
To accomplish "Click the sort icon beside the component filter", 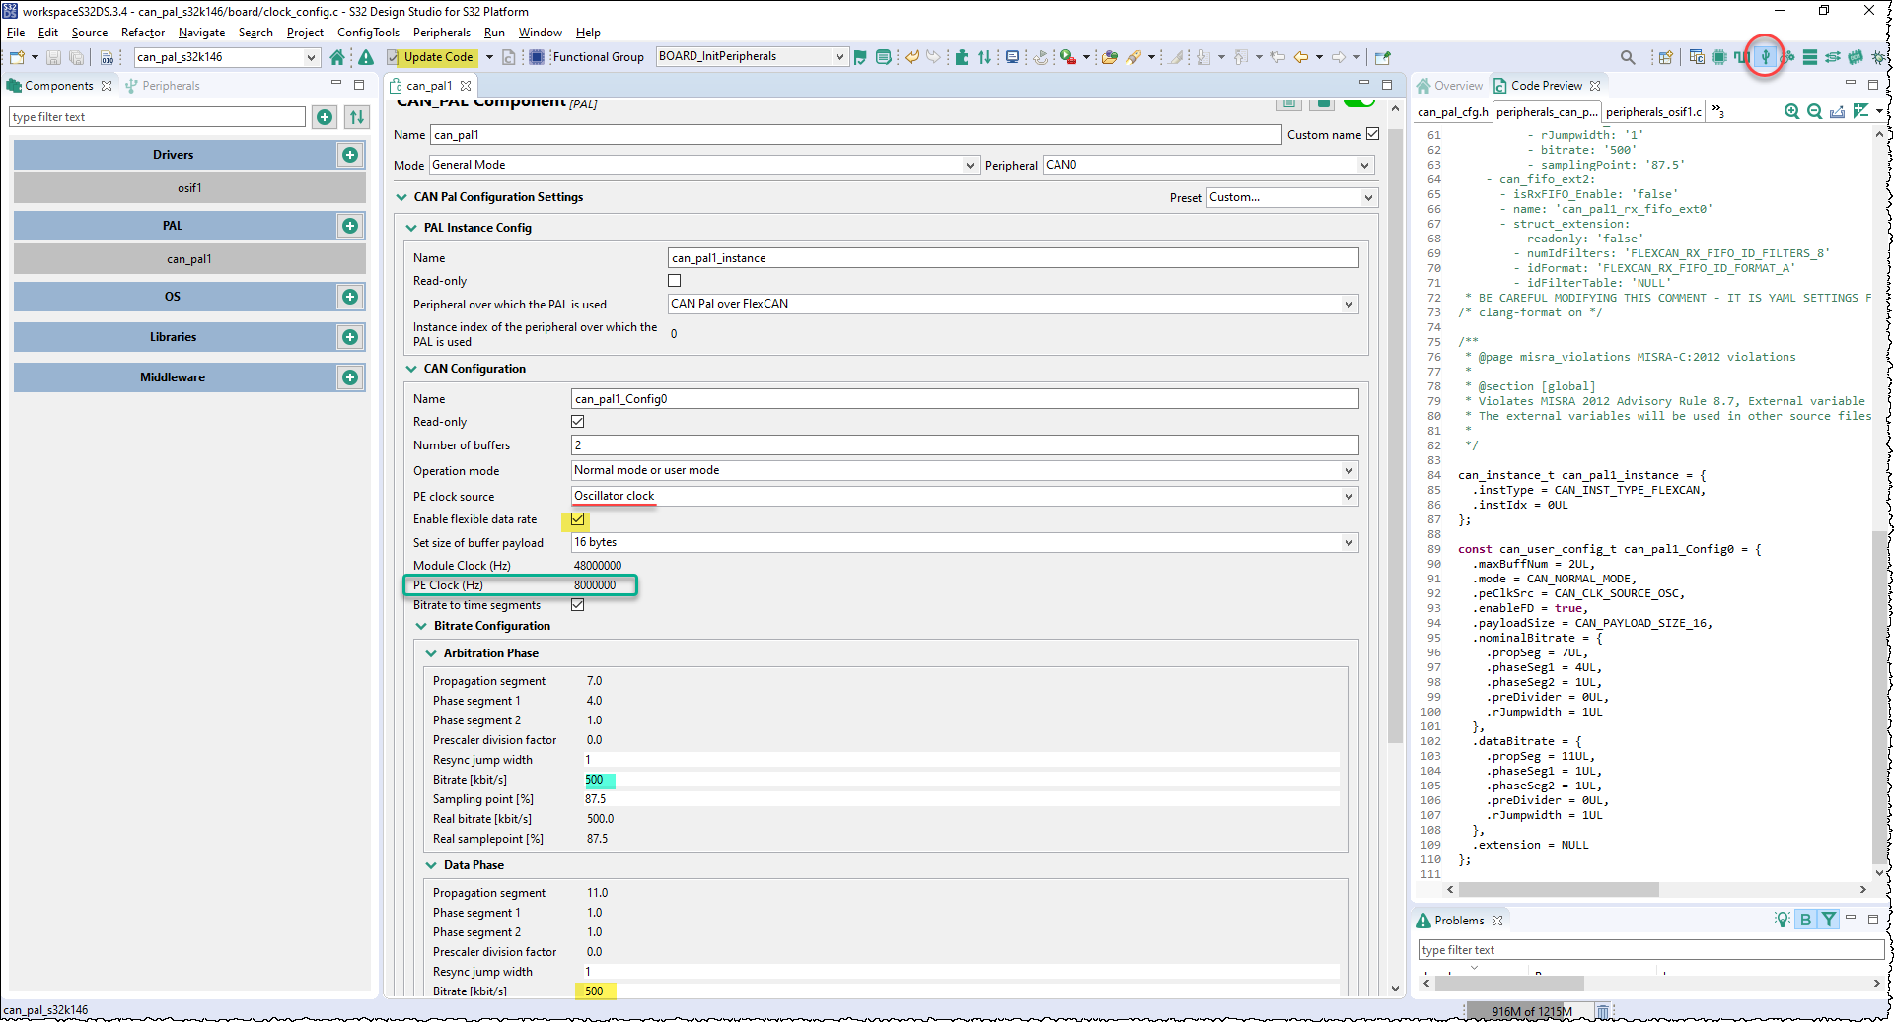I will tap(357, 116).
